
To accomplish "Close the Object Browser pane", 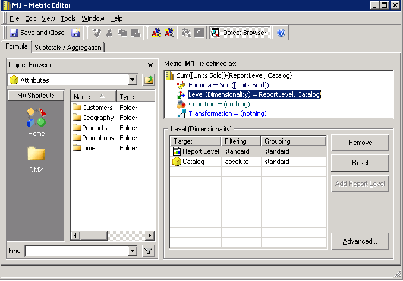I will tap(150, 65).
